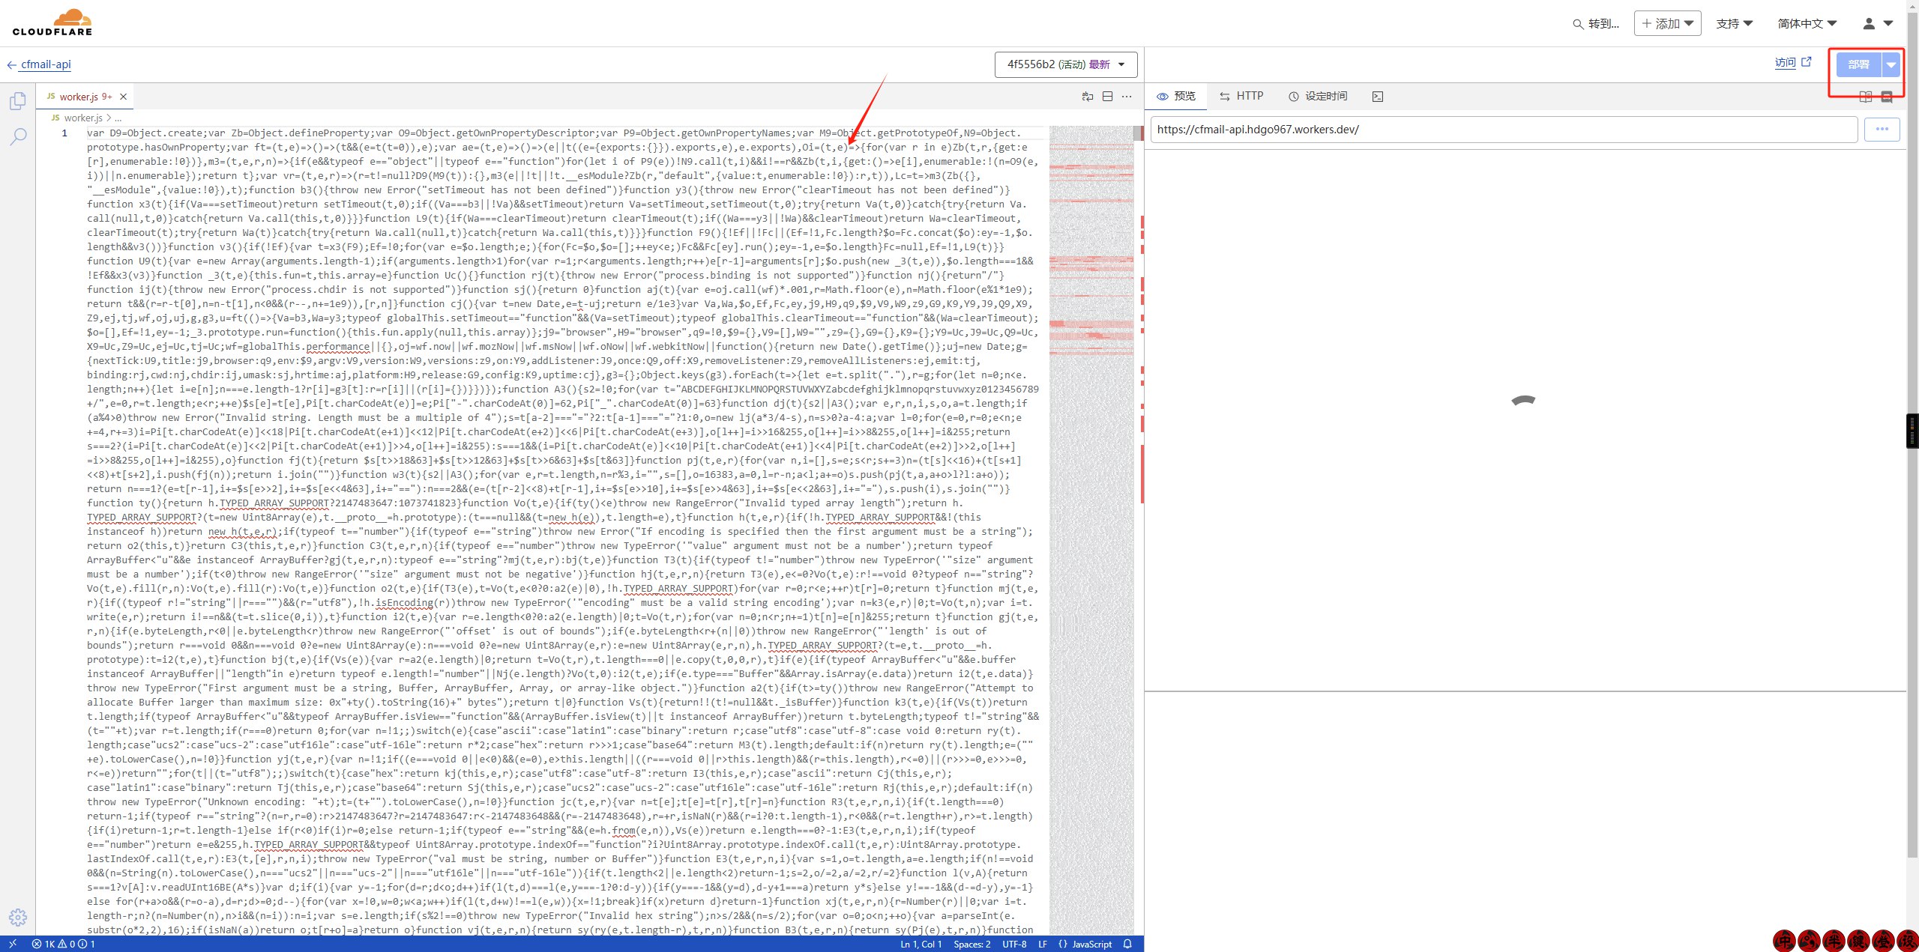Screen dimensions: 1919x952
Task: Click the external link icon beside 访问
Action: click(x=1807, y=62)
